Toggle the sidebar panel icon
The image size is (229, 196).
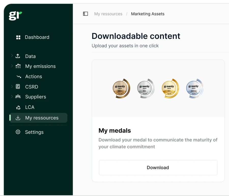85,14
